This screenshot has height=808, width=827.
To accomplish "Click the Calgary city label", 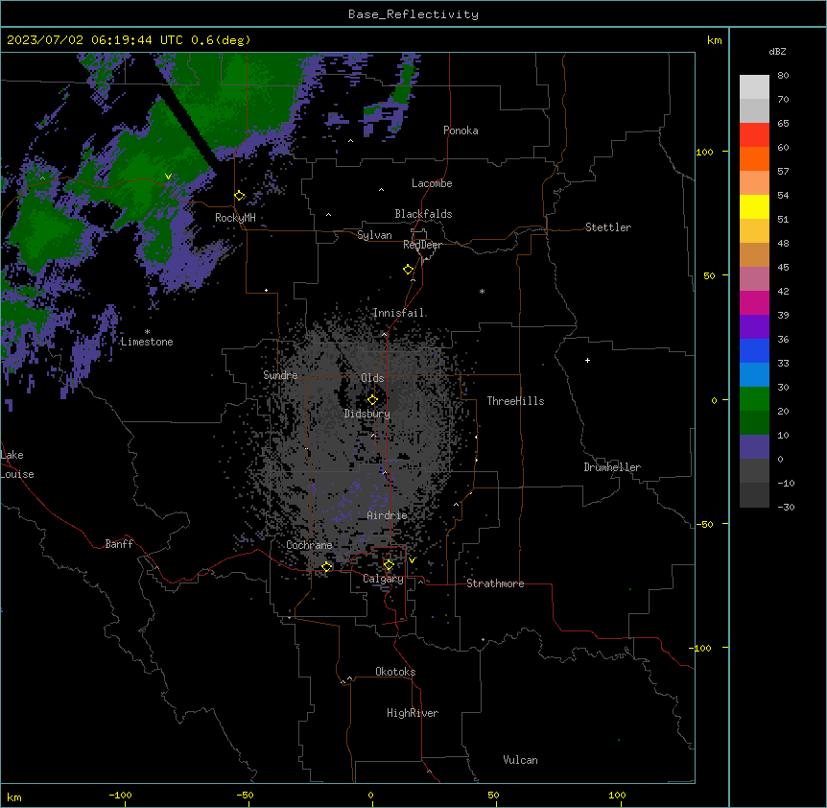I will tap(383, 579).
